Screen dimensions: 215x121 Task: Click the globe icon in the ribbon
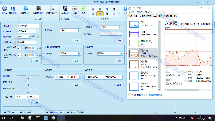tap(4, 9)
